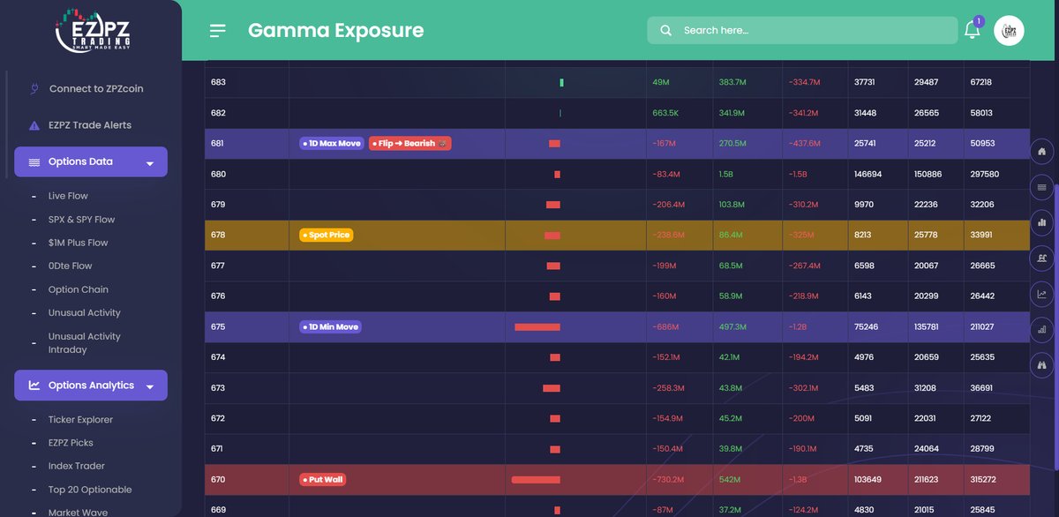This screenshot has height=517, width=1059.
Task: Click the Options Data list icon
Action: [x=34, y=162]
